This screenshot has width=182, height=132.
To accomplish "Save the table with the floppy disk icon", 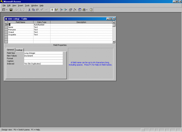I will pos(11,10).
